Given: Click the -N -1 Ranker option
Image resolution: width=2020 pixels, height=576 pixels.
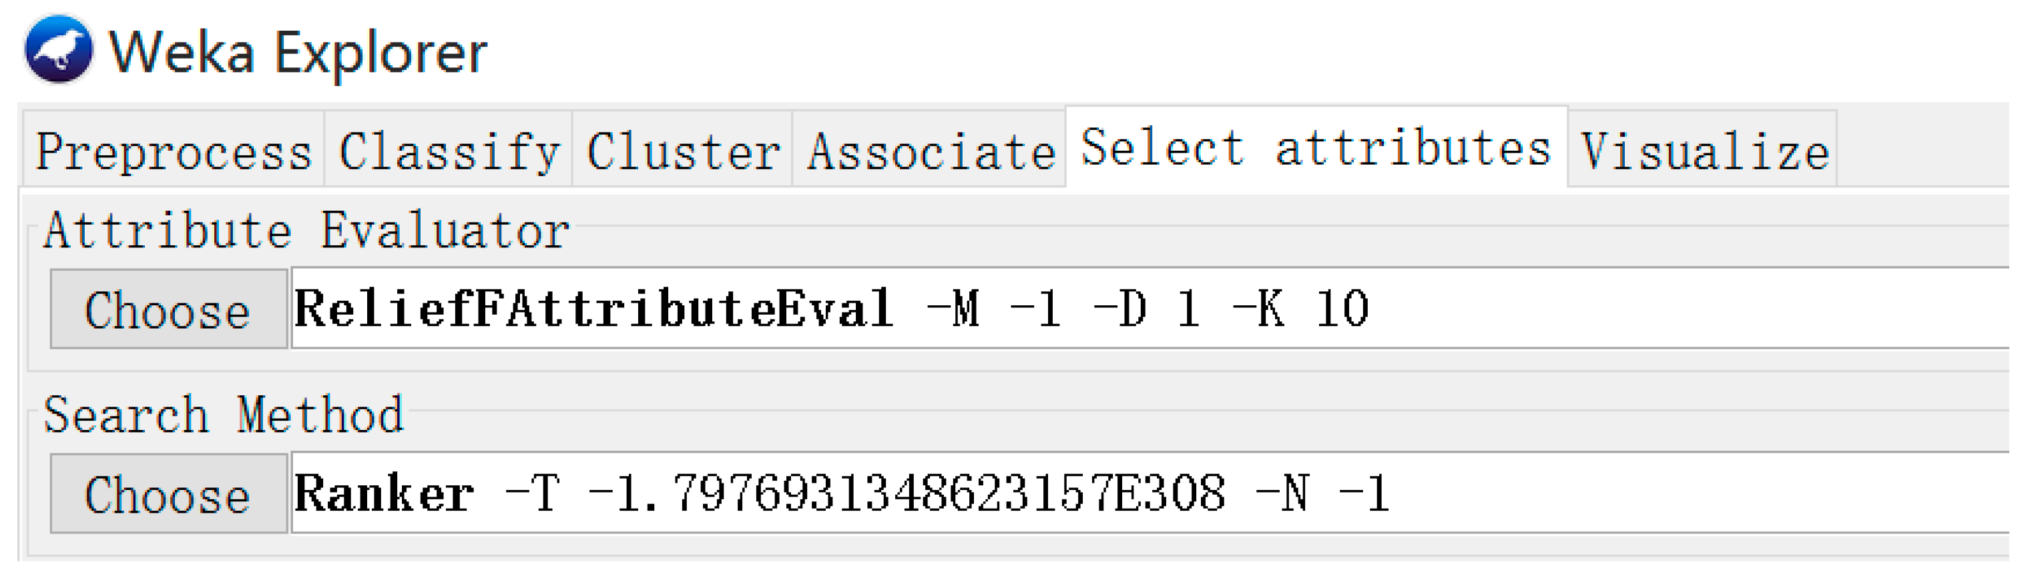Looking at the screenshot, I should point(1322,493).
